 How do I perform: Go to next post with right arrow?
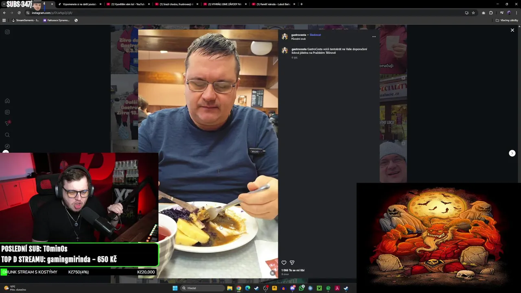point(512,153)
